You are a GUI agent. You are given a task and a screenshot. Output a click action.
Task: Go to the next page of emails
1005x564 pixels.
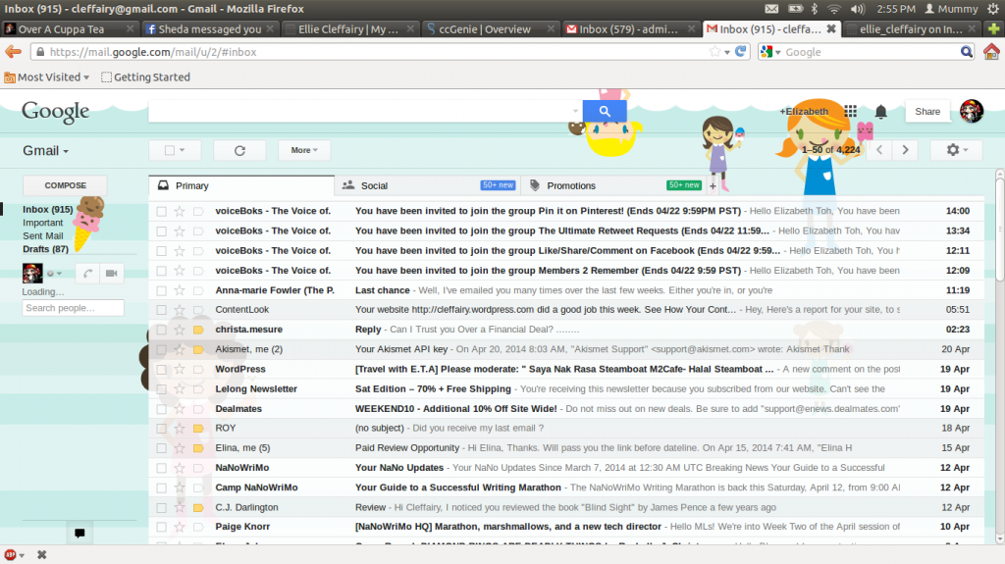coord(905,150)
